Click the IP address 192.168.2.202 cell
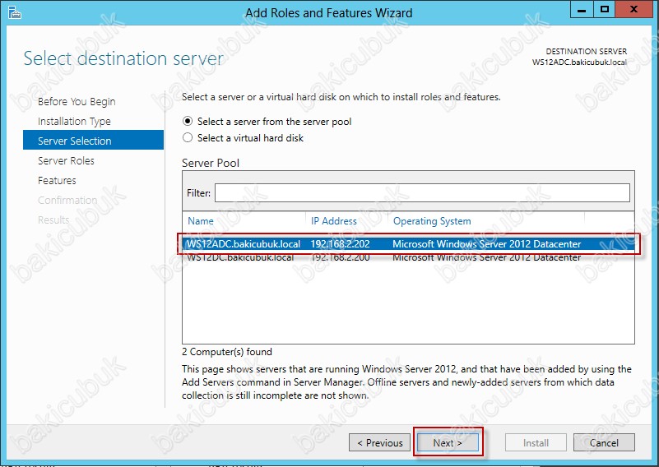659x467 pixels. coord(340,244)
